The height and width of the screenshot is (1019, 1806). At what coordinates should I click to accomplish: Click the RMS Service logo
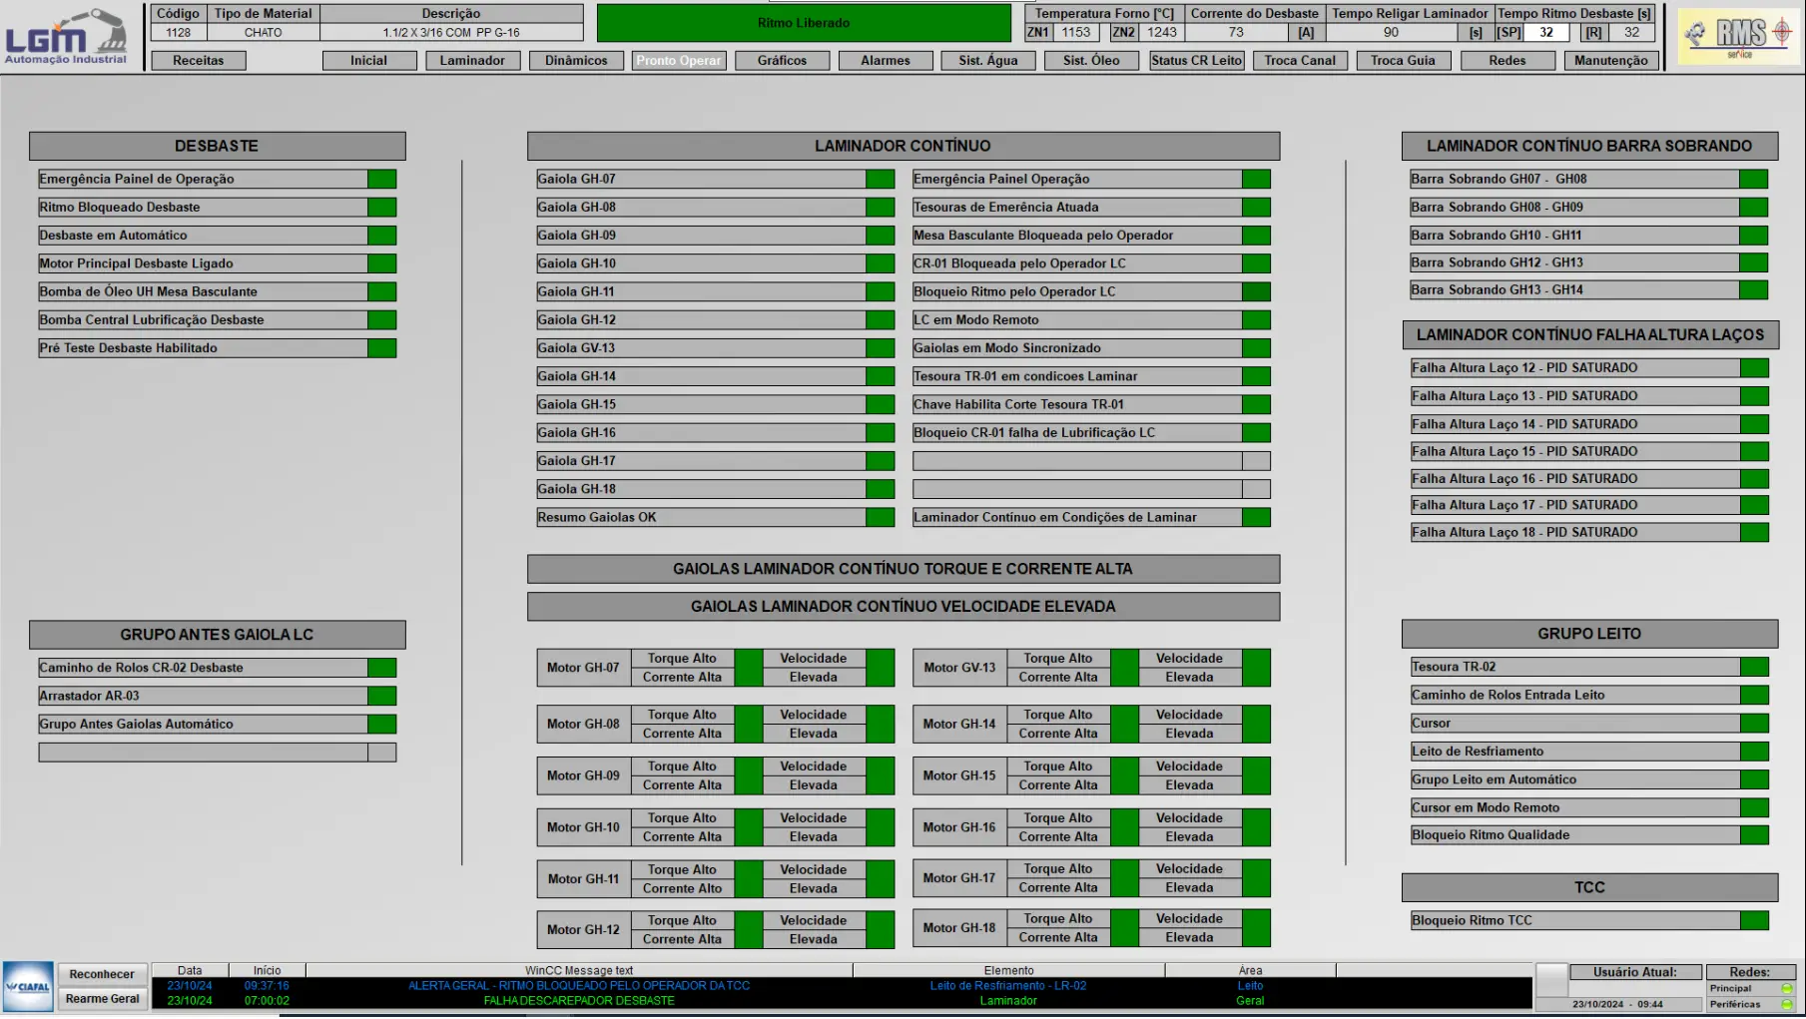(x=1738, y=37)
